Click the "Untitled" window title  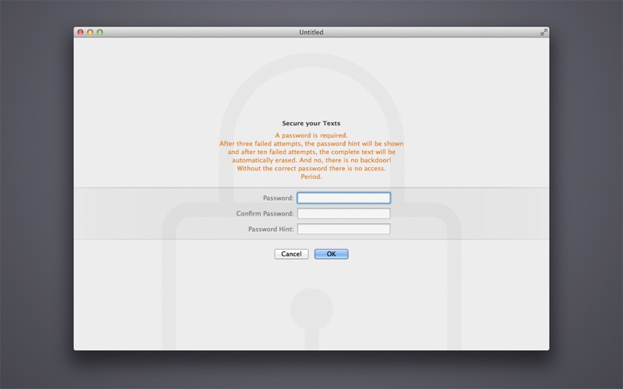tap(311, 32)
